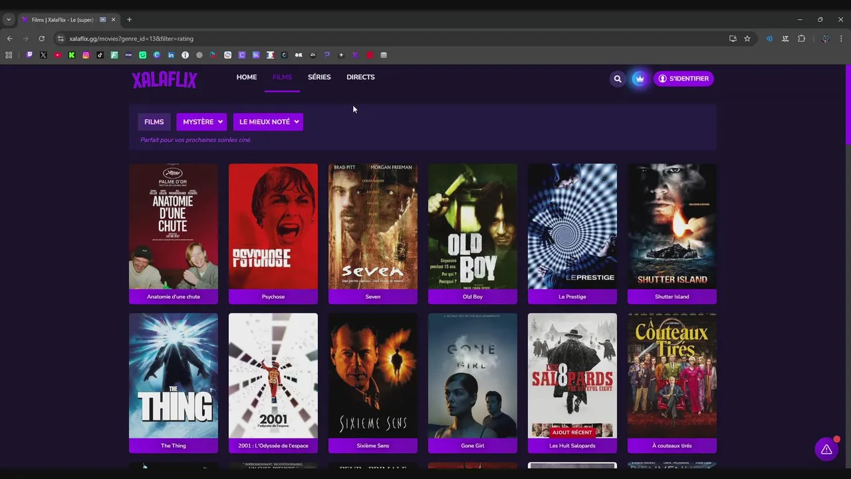Viewport: 851px width, 479px height.
Task: Open the X (Twitter) bookmark
Action: pos(43,55)
